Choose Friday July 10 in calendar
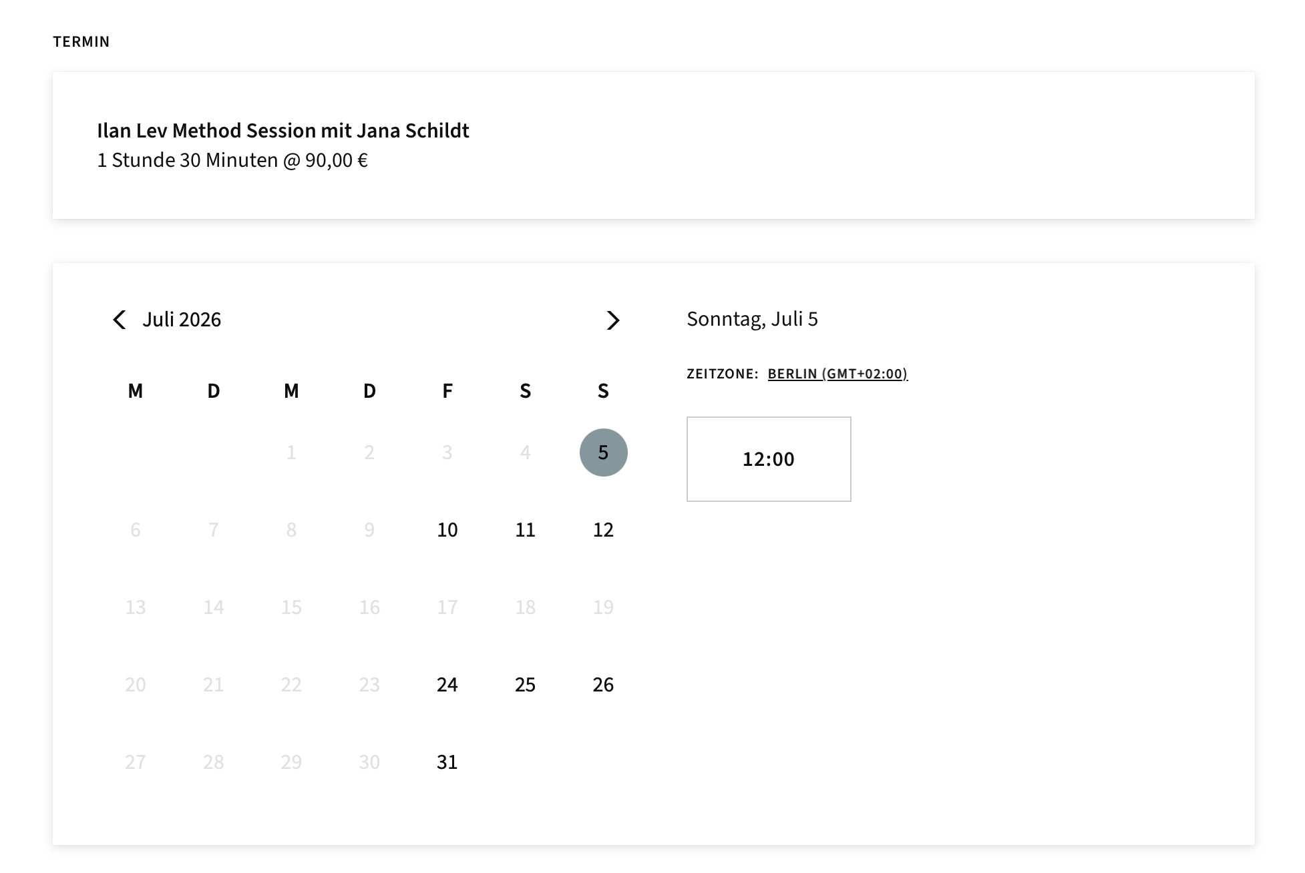1305x873 pixels. 447,530
